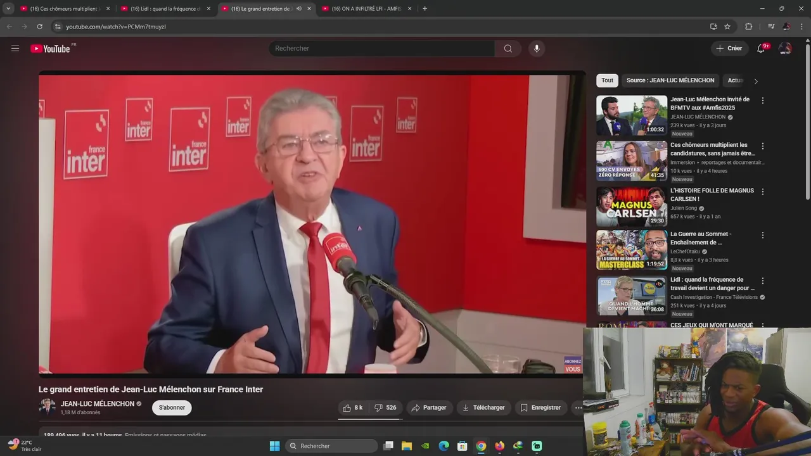
Task: Start voice search with the microphone icon
Action: (537, 49)
